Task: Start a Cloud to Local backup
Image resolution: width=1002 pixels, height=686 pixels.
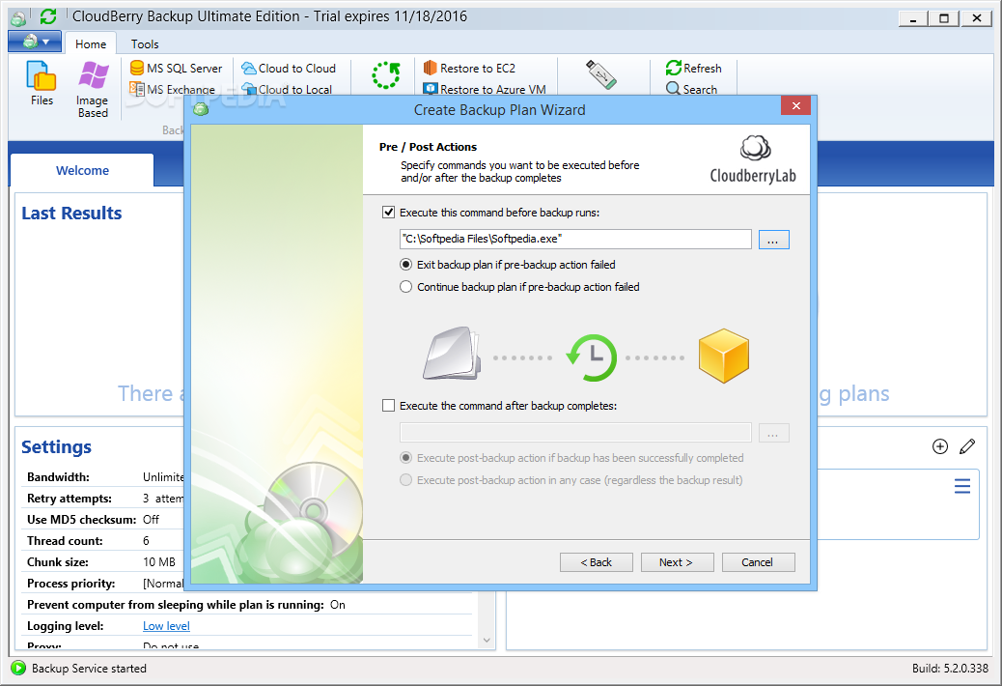Action: [x=287, y=90]
